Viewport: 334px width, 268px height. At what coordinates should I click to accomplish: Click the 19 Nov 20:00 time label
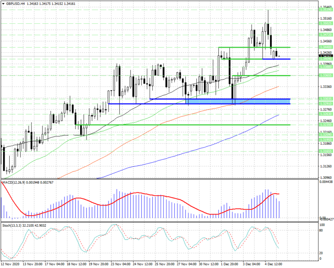tap(99, 264)
